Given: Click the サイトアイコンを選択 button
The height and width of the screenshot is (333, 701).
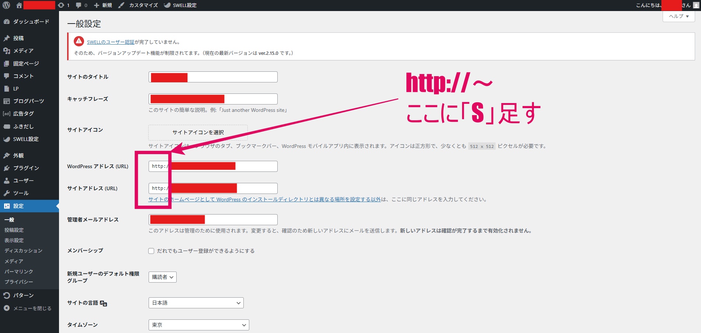Looking at the screenshot, I should click(198, 132).
